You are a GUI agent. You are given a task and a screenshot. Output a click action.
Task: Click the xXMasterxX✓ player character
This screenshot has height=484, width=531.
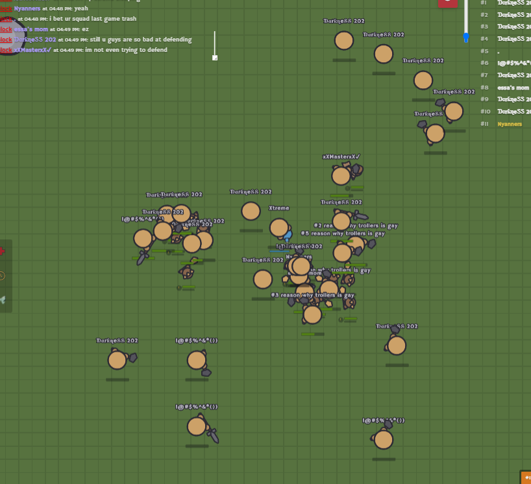(x=341, y=174)
